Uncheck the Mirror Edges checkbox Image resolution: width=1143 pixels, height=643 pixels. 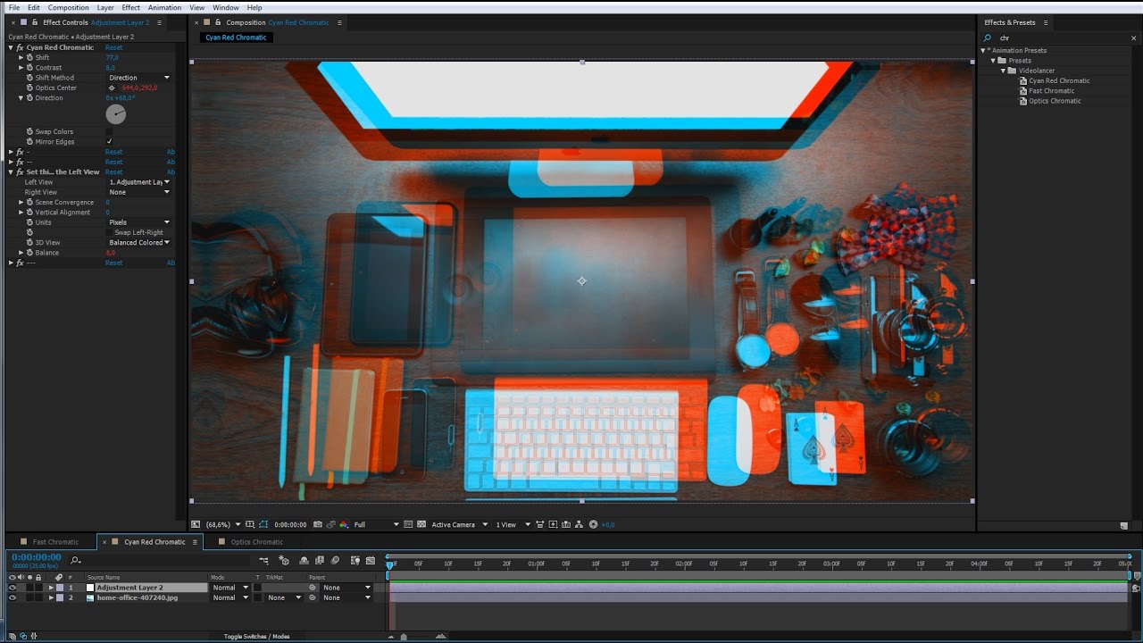[x=110, y=141]
